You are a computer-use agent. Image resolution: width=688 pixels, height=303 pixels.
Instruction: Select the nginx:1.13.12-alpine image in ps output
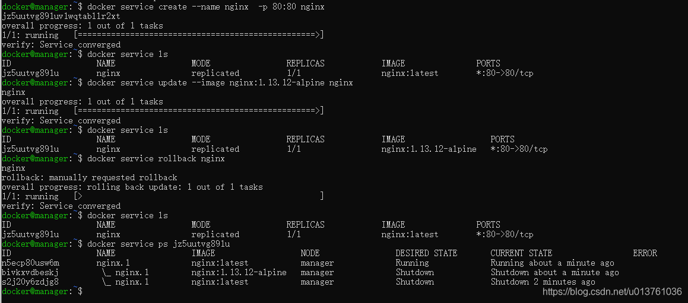pyautogui.click(x=239, y=272)
